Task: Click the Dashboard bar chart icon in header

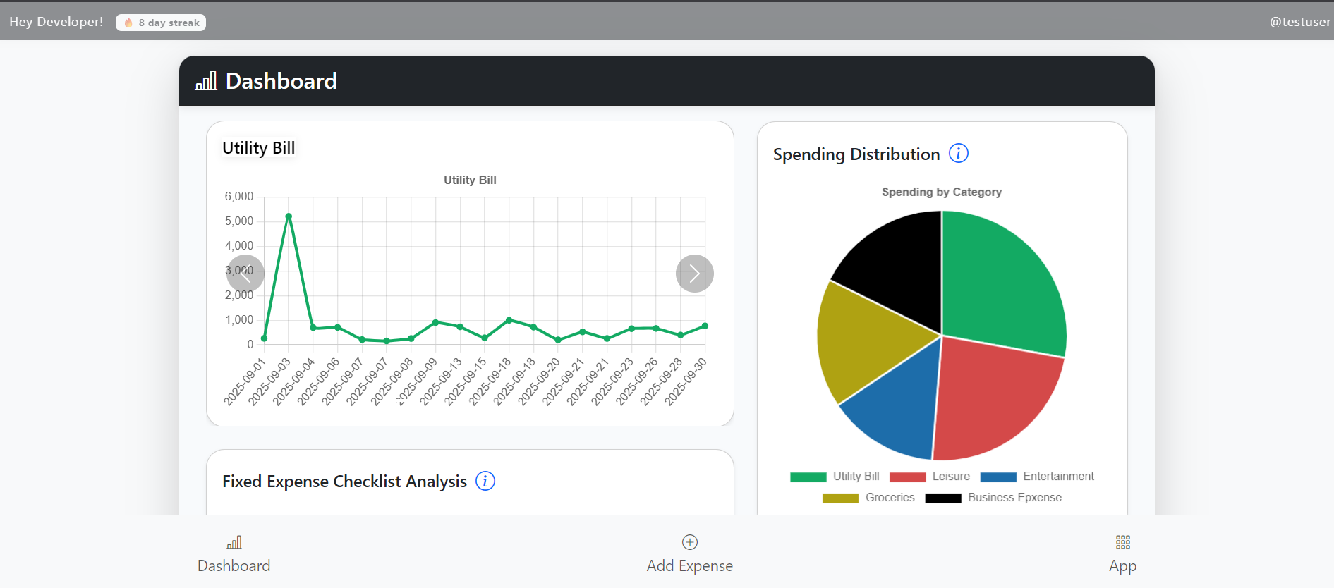Action: click(206, 81)
